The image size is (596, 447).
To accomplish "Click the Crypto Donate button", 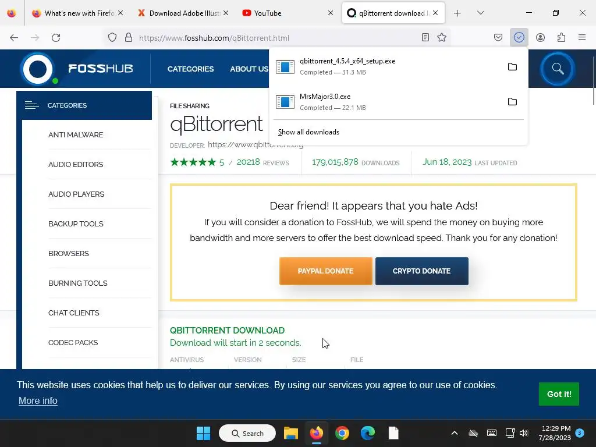I will click(421, 271).
